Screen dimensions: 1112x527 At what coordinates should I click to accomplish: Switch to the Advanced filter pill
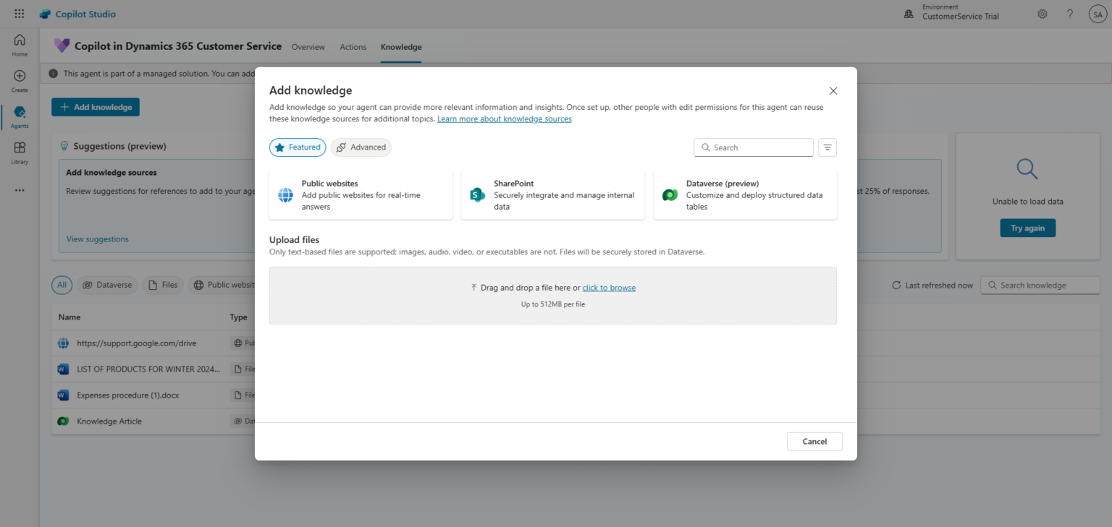click(361, 147)
